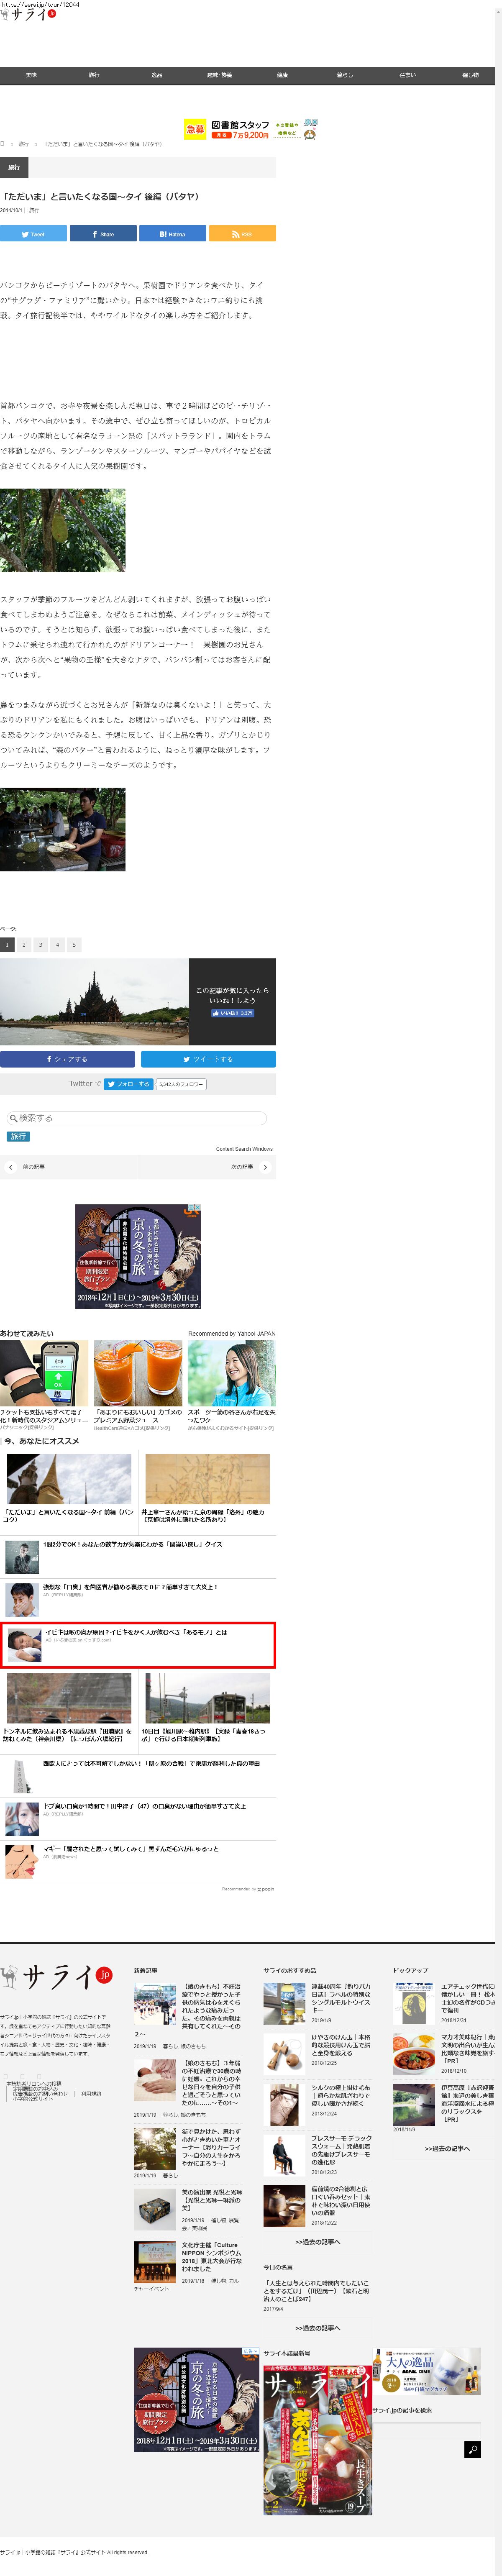Click the footer サライ.jp logo
Screen dimensions: 502x2576
[x=56, y=1976]
